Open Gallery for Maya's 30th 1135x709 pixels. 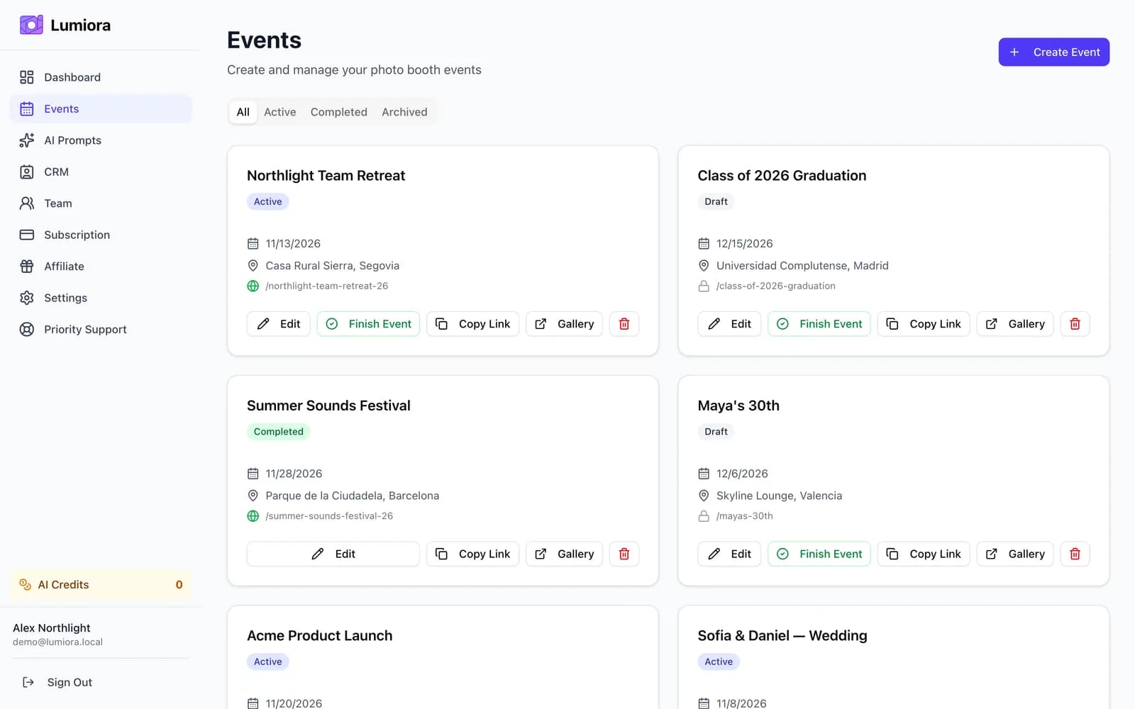[1015, 554]
